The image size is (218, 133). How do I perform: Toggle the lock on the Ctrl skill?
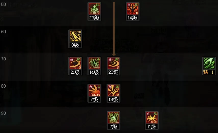coord(148,114)
